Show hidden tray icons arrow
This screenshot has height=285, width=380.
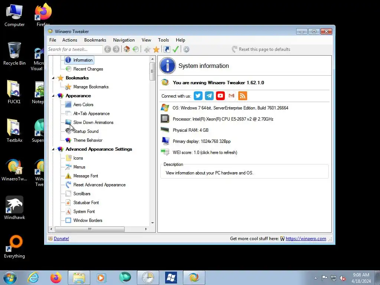click(x=315, y=278)
